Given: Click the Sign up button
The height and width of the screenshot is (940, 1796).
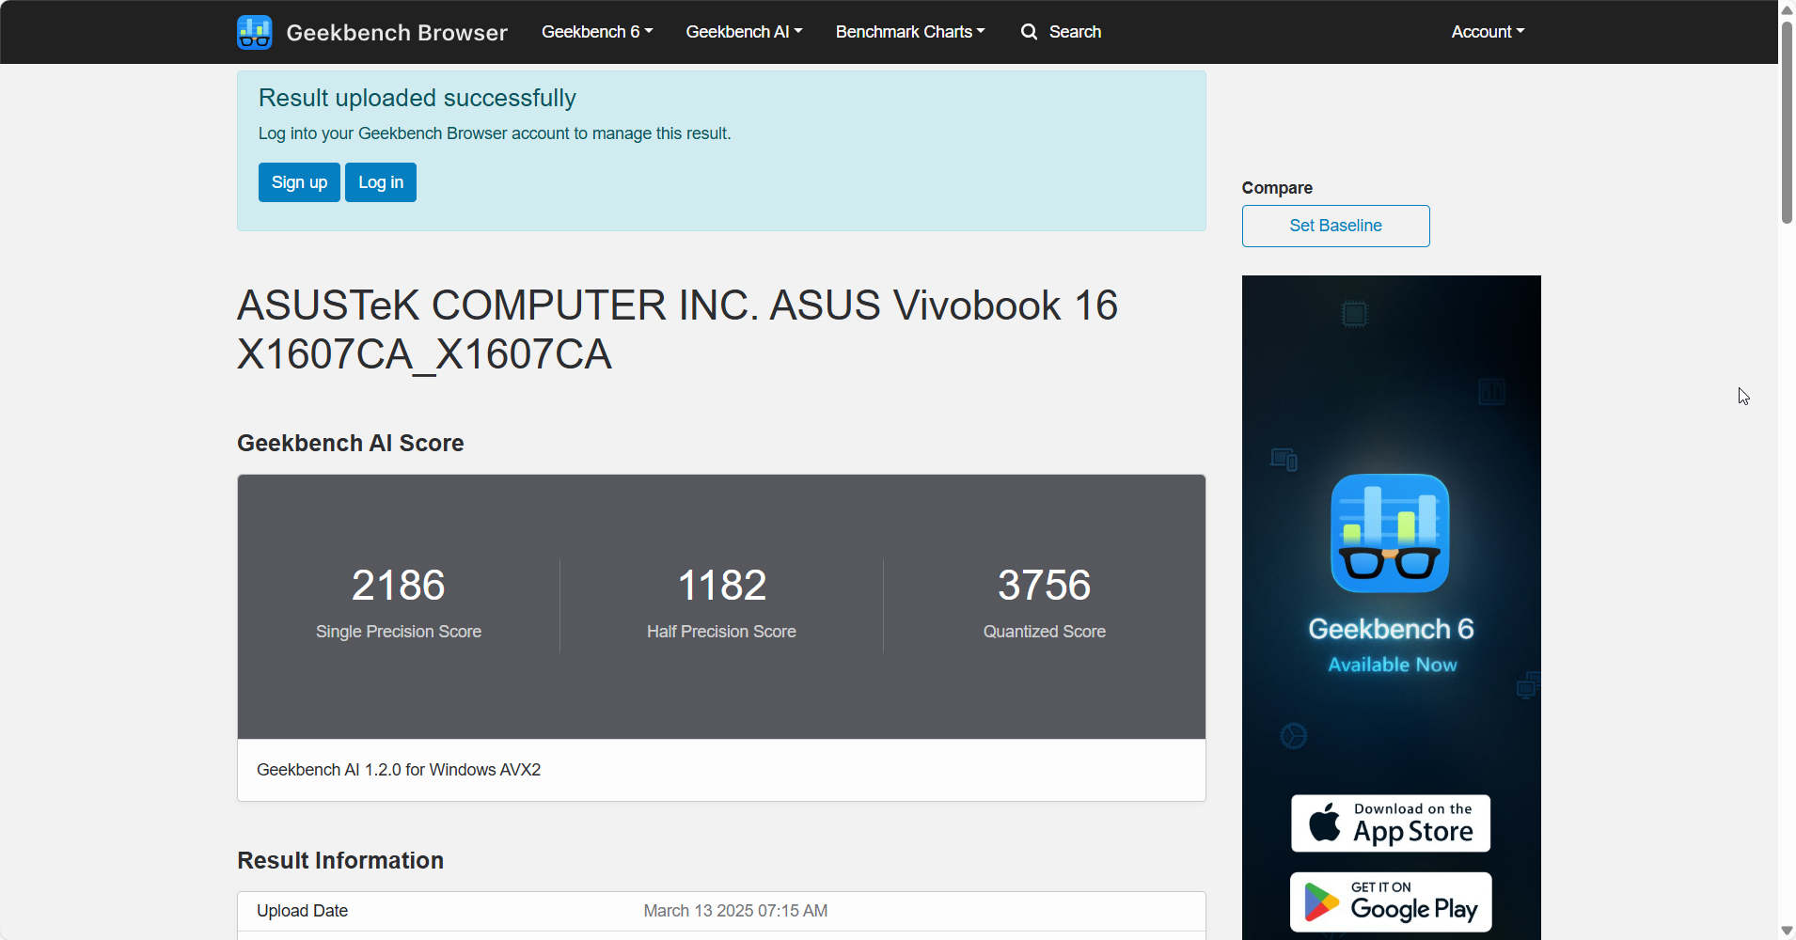Looking at the screenshot, I should tap(299, 182).
